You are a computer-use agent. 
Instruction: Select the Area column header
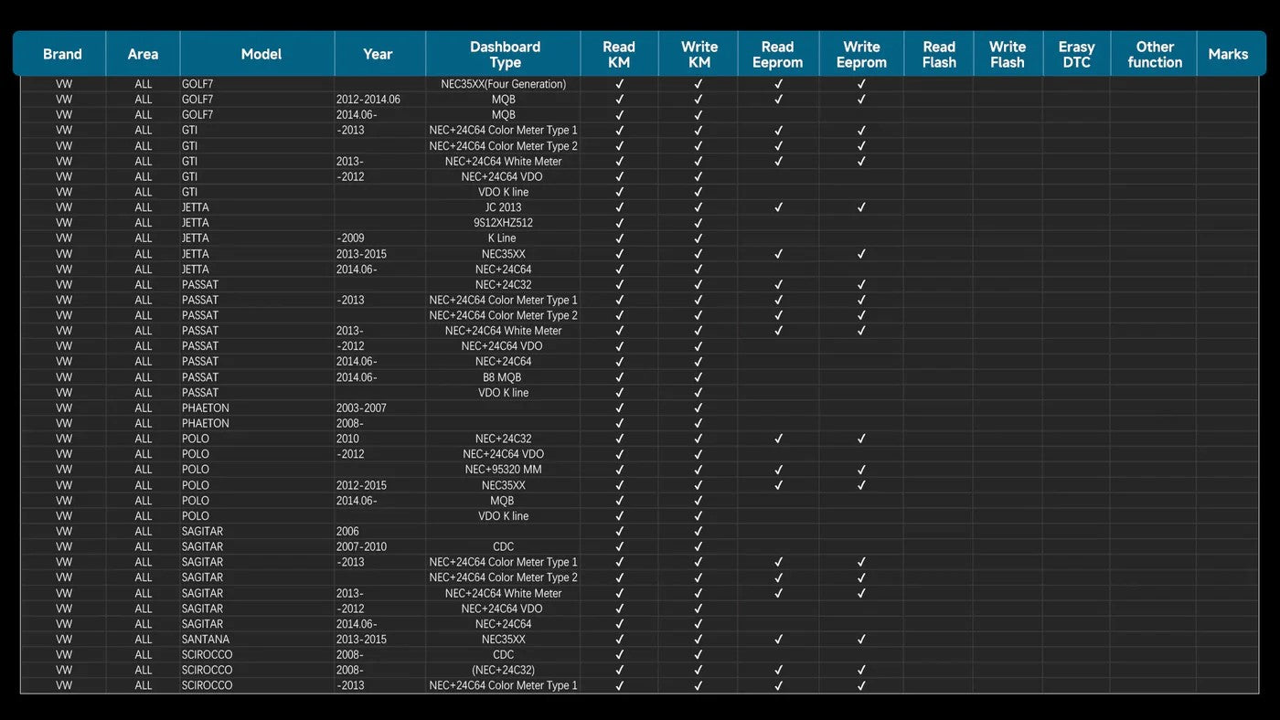click(143, 54)
